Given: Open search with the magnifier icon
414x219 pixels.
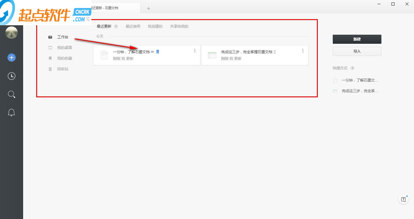Looking at the screenshot, I should point(12,94).
